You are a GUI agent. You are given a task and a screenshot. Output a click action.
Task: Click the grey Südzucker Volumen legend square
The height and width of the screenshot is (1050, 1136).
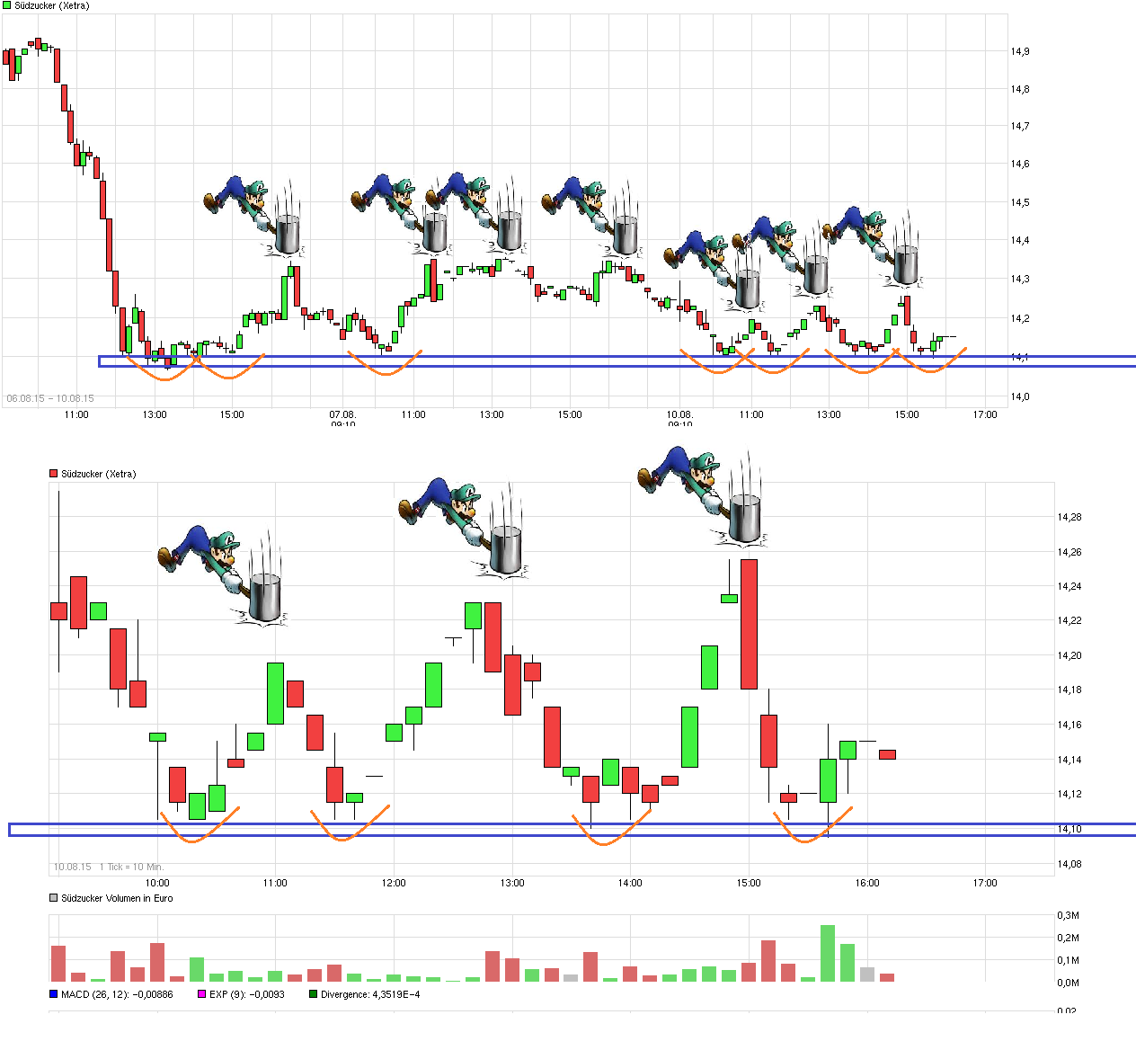[53, 897]
